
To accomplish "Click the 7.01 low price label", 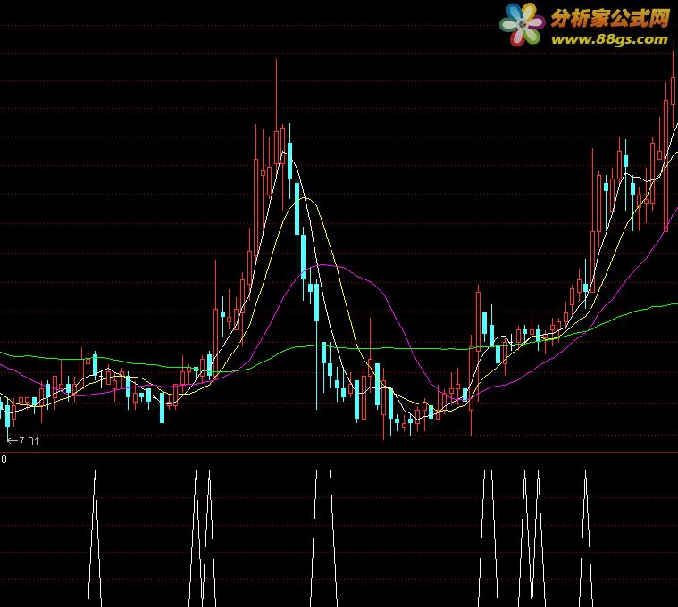I will coord(29,442).
